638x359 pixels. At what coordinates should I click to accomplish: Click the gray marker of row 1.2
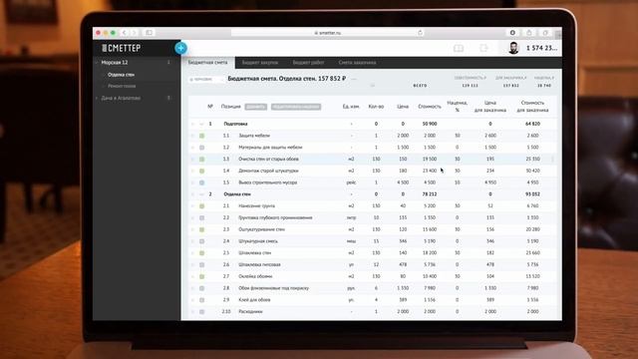[x=201, y=148]
